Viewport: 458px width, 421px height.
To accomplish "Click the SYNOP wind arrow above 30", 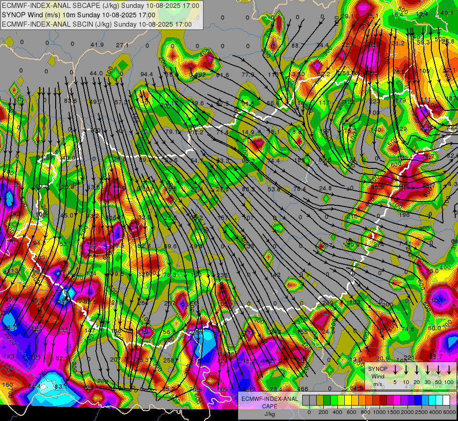I will (x=428, y=370).
